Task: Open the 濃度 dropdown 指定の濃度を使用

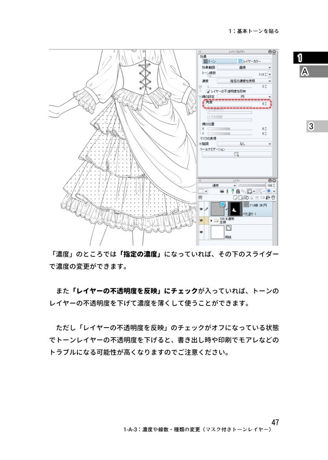Action: pos(244,81)
